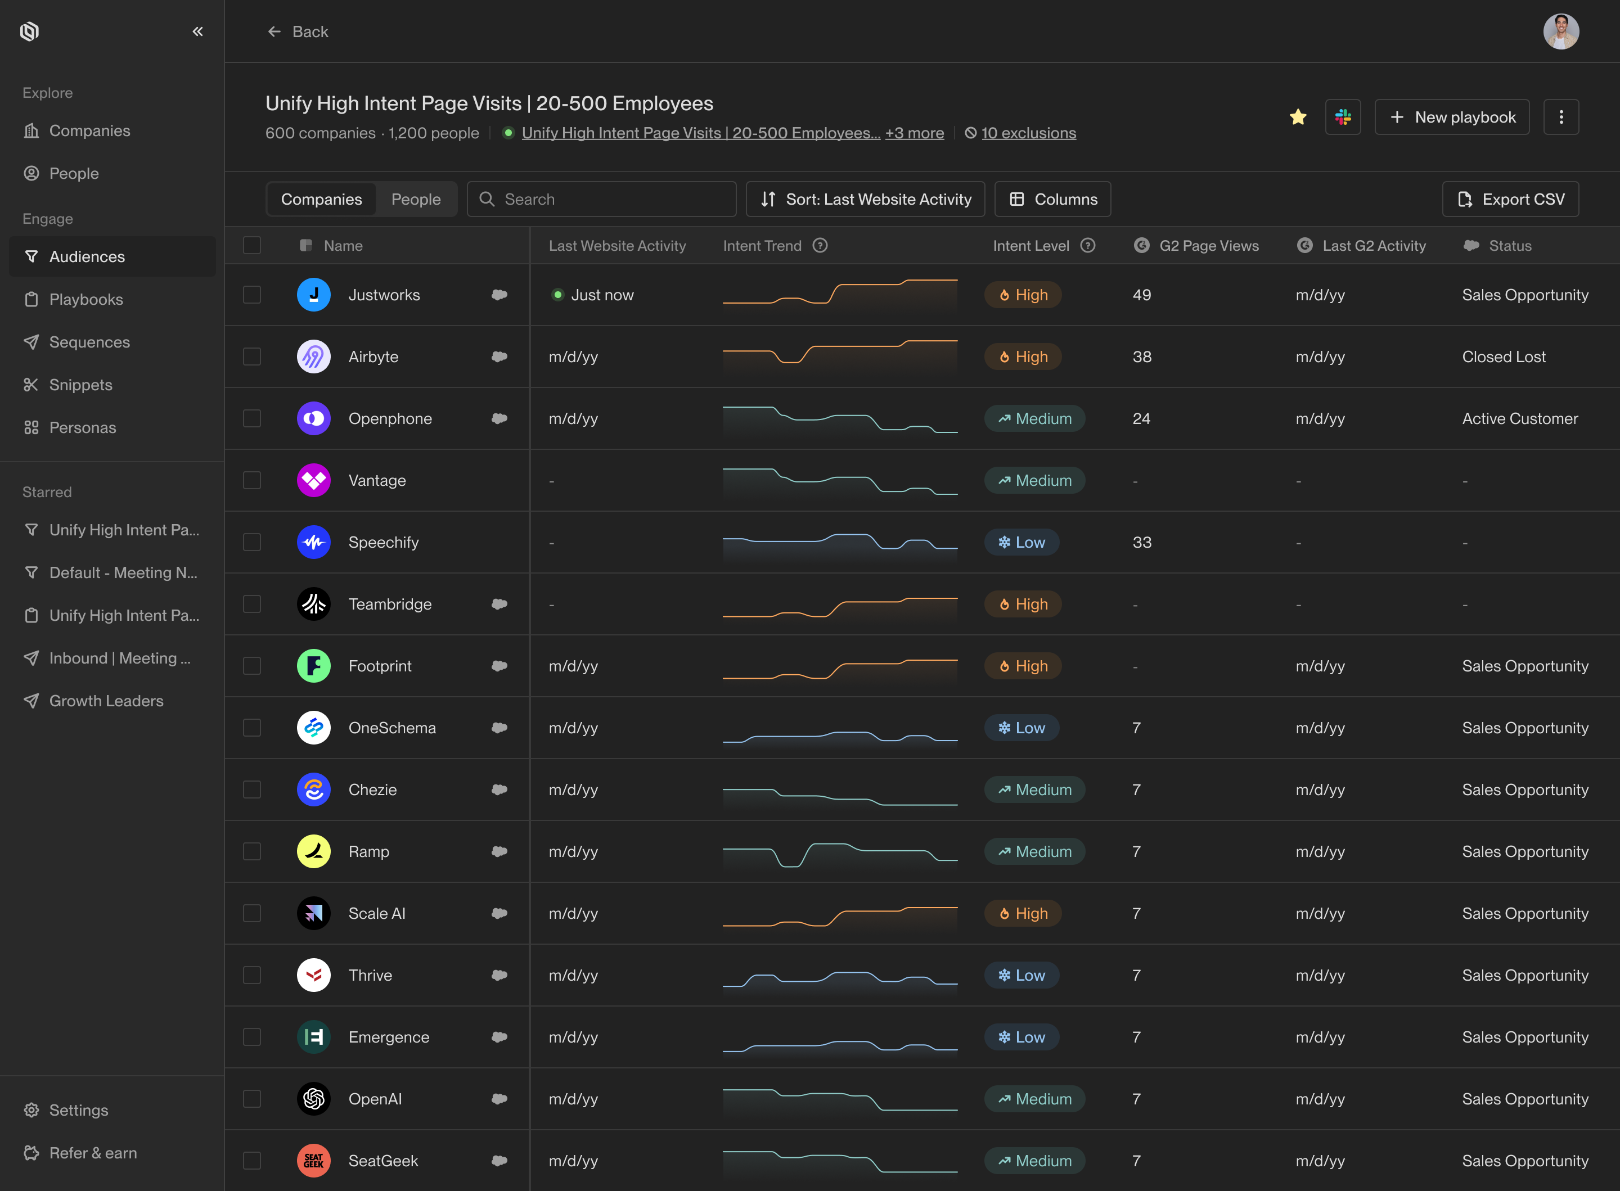Screen dimensions: 1620x1191
Task: Open Sort: Last Website Activity dropdown
Action: pyautogui.click(x=865, y=199)
